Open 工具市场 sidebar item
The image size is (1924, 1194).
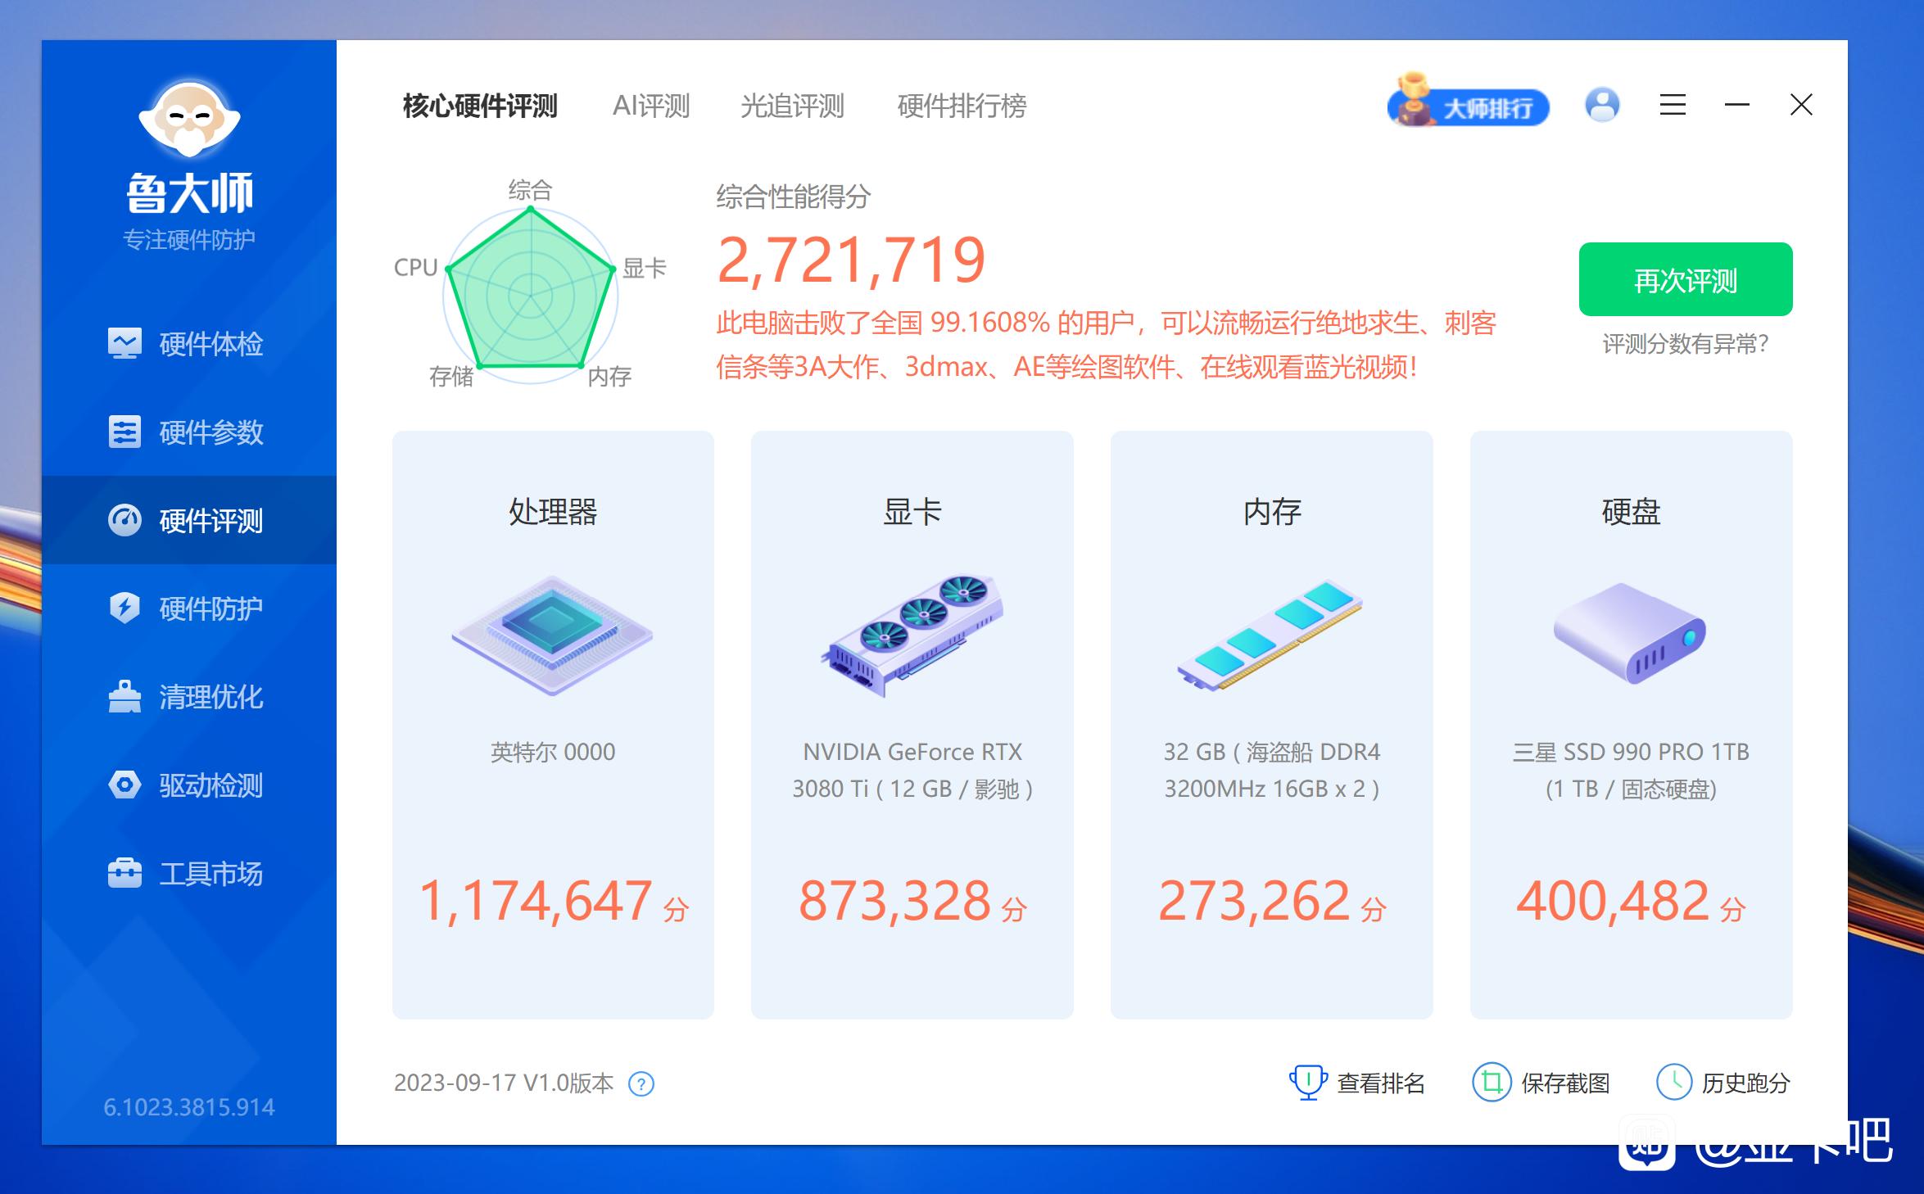pyautogui.click(x=188, y=874)
